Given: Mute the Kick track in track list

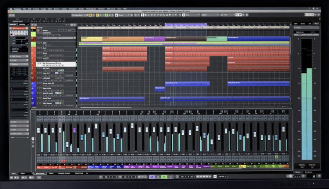Looking at the screenshot, I should (x=38, y=48).
